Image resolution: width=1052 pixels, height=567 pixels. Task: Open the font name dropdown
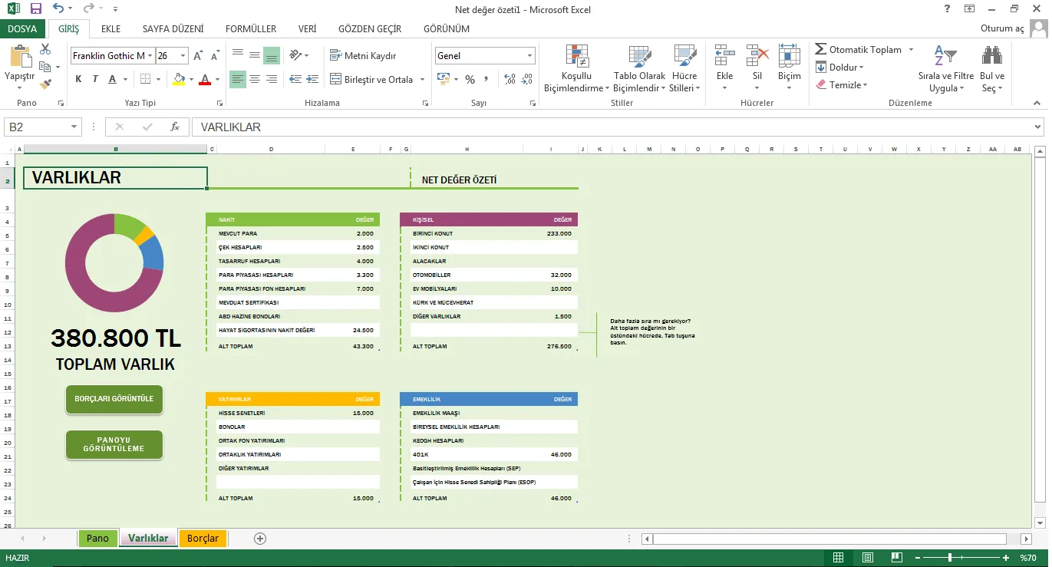(x=150, y=56)
